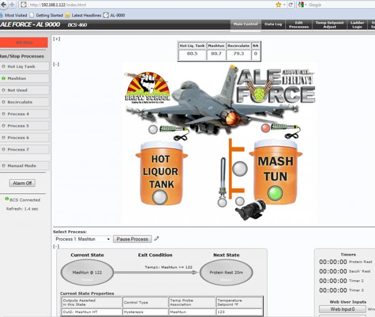
Task: Collapse the [-] graphic panel section
Action: 56,64
